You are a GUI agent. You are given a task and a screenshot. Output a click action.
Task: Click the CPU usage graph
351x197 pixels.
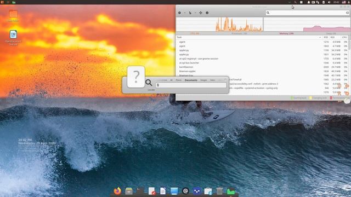219,25
